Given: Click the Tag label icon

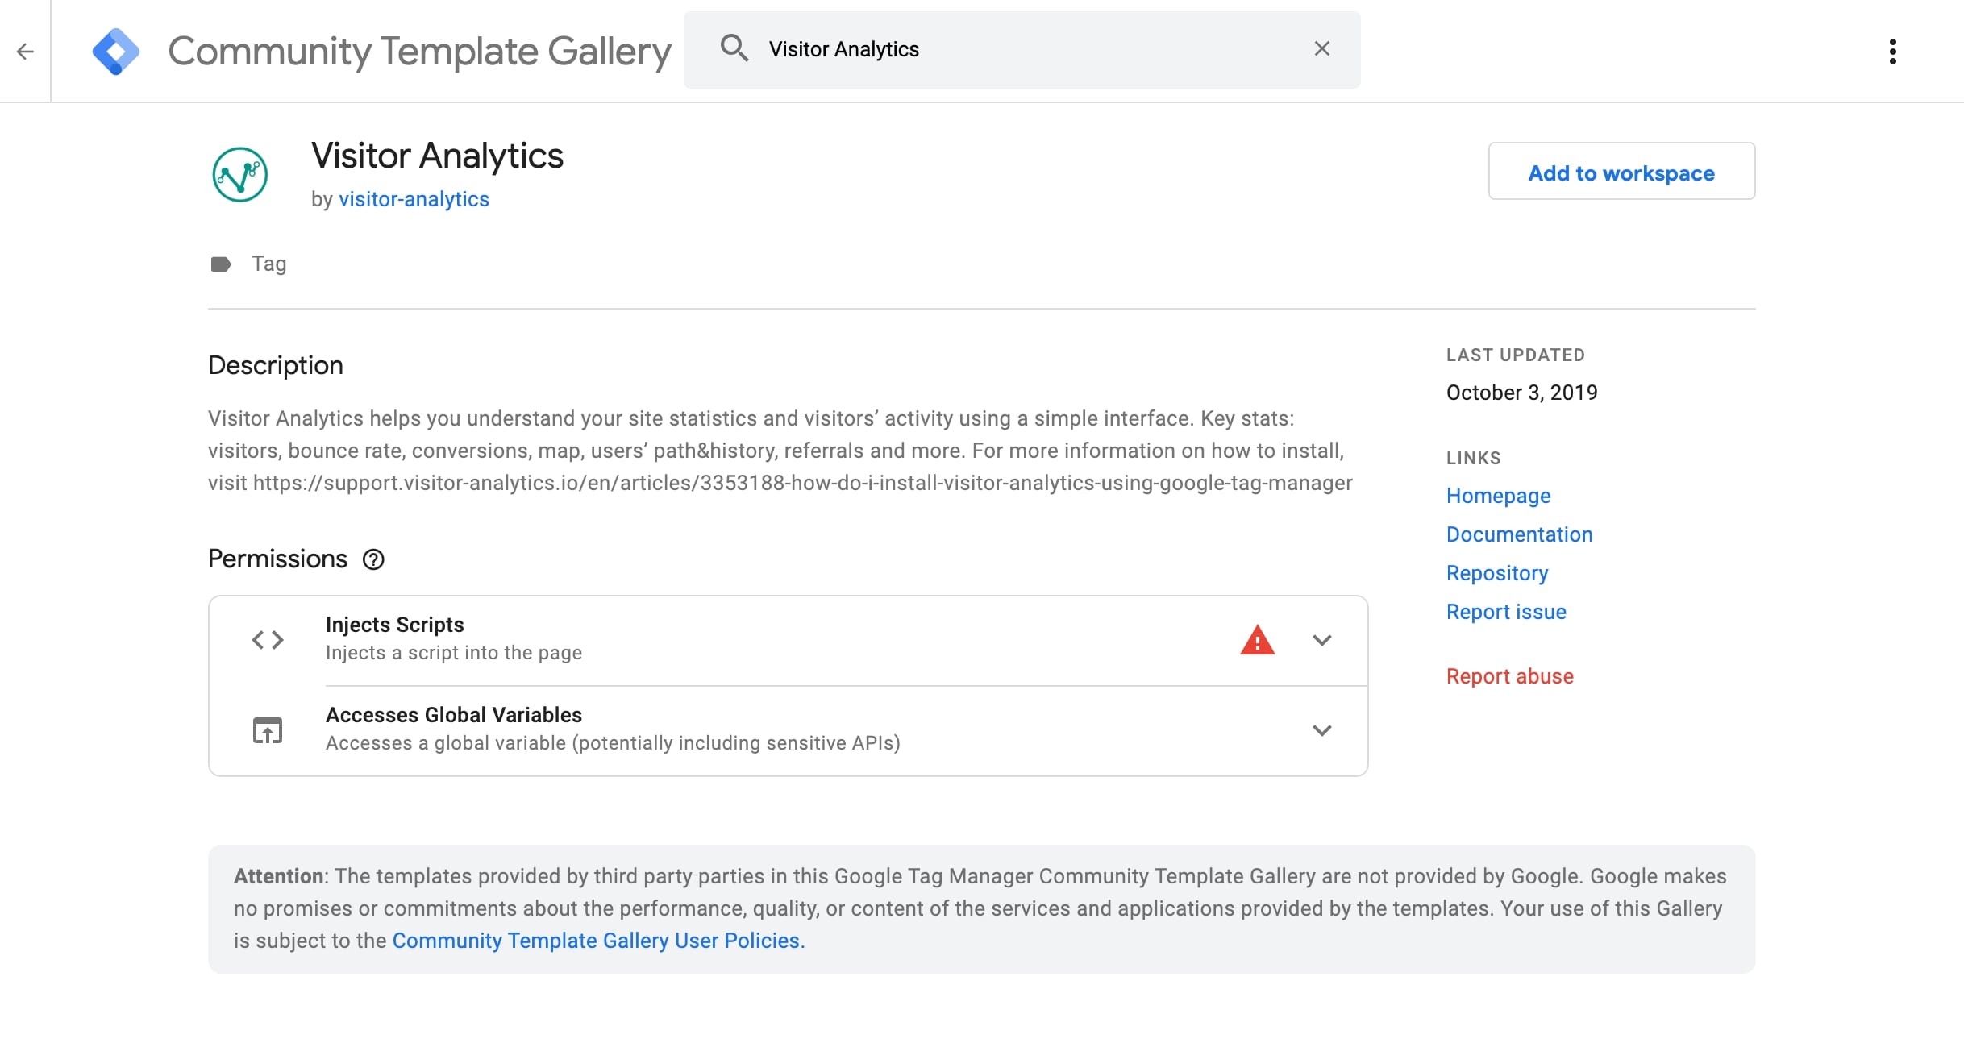Looking at the screenshot, I should pos(221,264).
